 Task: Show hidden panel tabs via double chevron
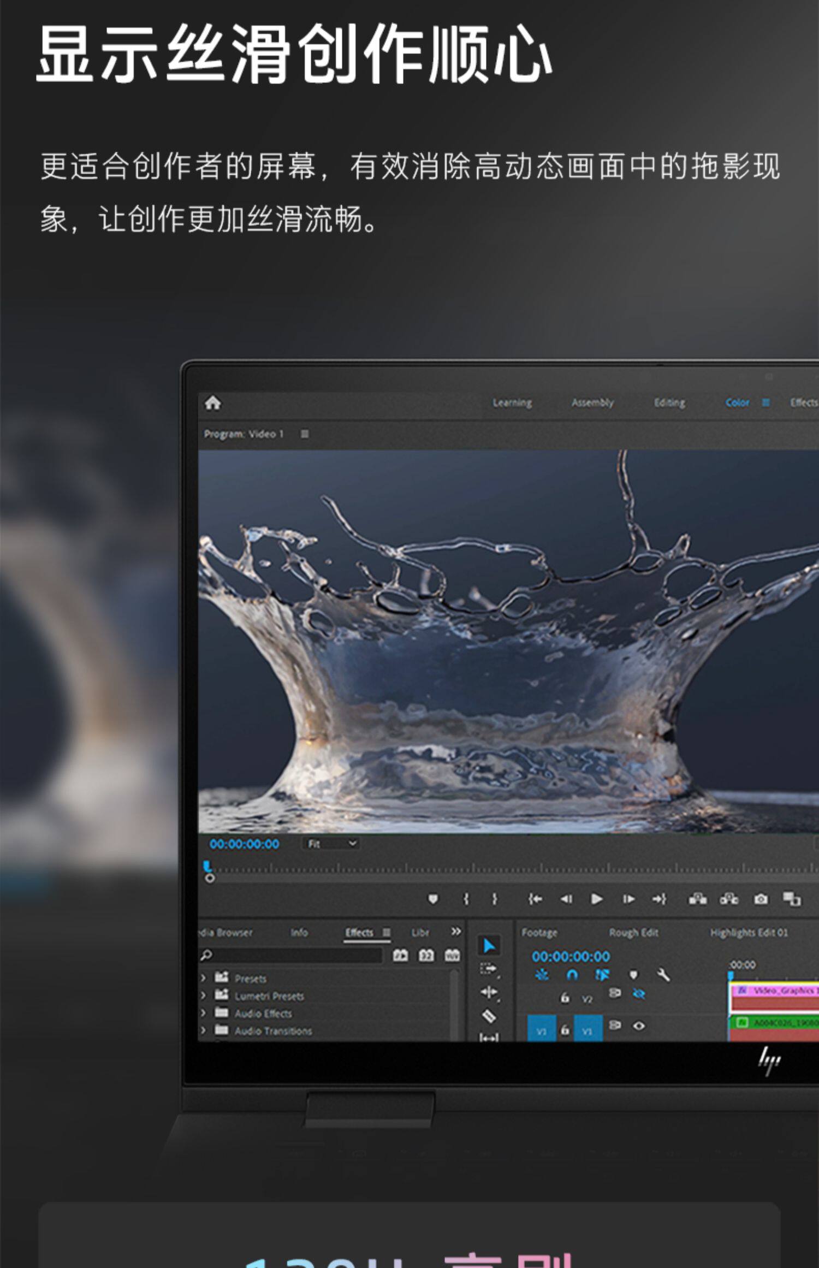456,932
